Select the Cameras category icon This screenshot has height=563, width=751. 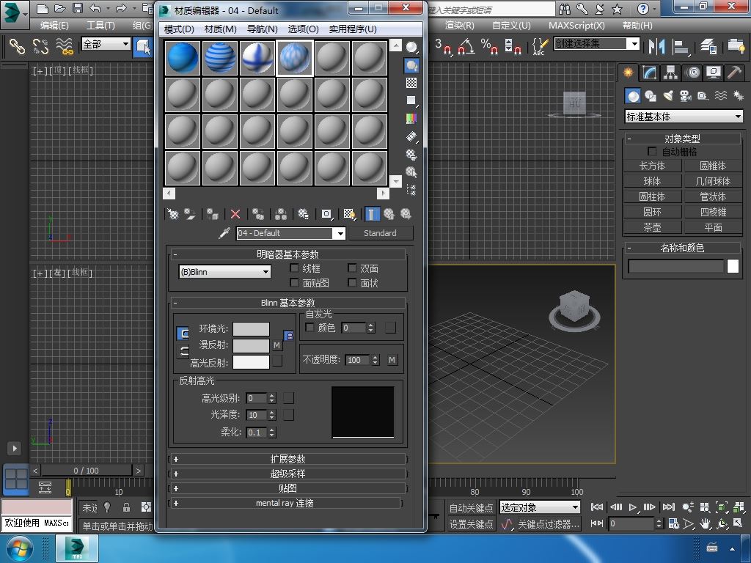(x=686, y=96)
